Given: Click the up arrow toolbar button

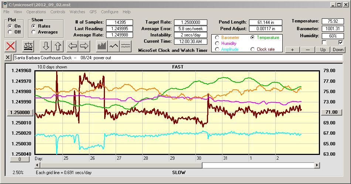Looking at the screenshot, I should click(x=58, y=46).
